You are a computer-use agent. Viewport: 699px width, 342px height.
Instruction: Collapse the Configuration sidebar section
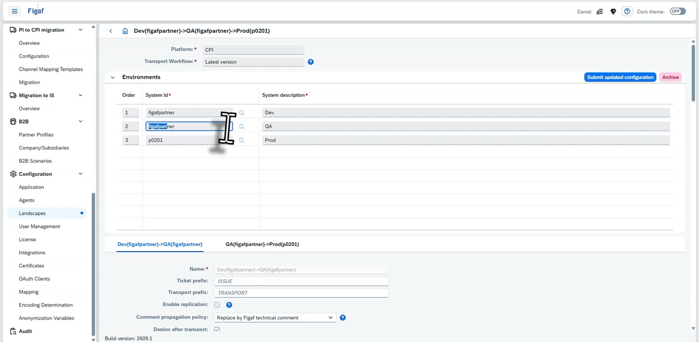coord(80,174)
